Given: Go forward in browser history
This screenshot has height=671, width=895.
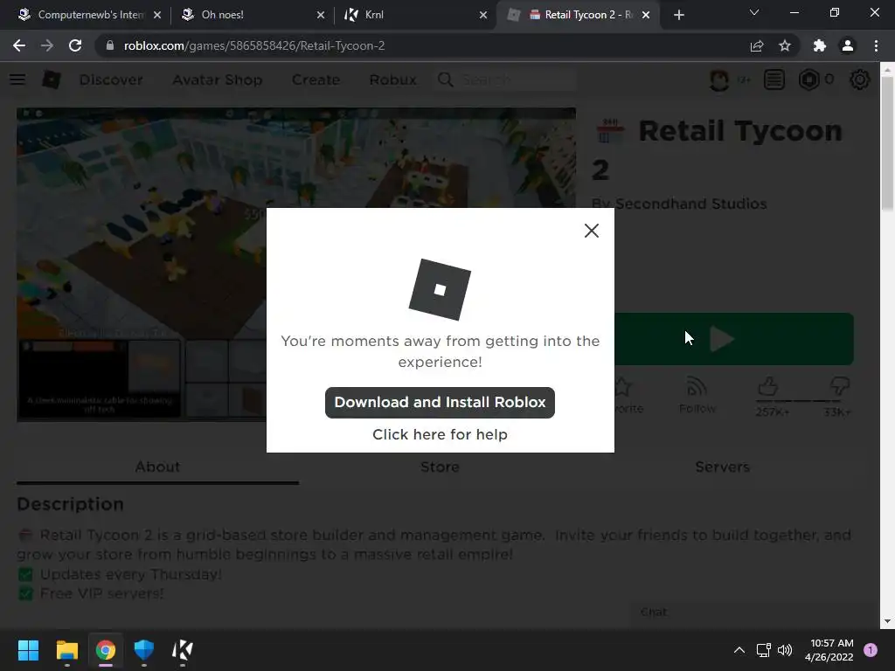Looking at the screenshot, I should [x=47, y=45].
